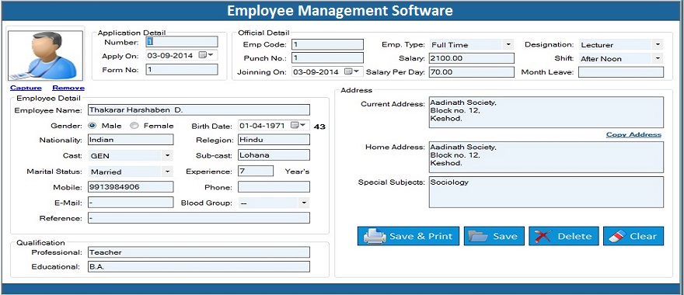Open the Joinning On calendar icon
The image size is (684, 295).
(348, 72)
